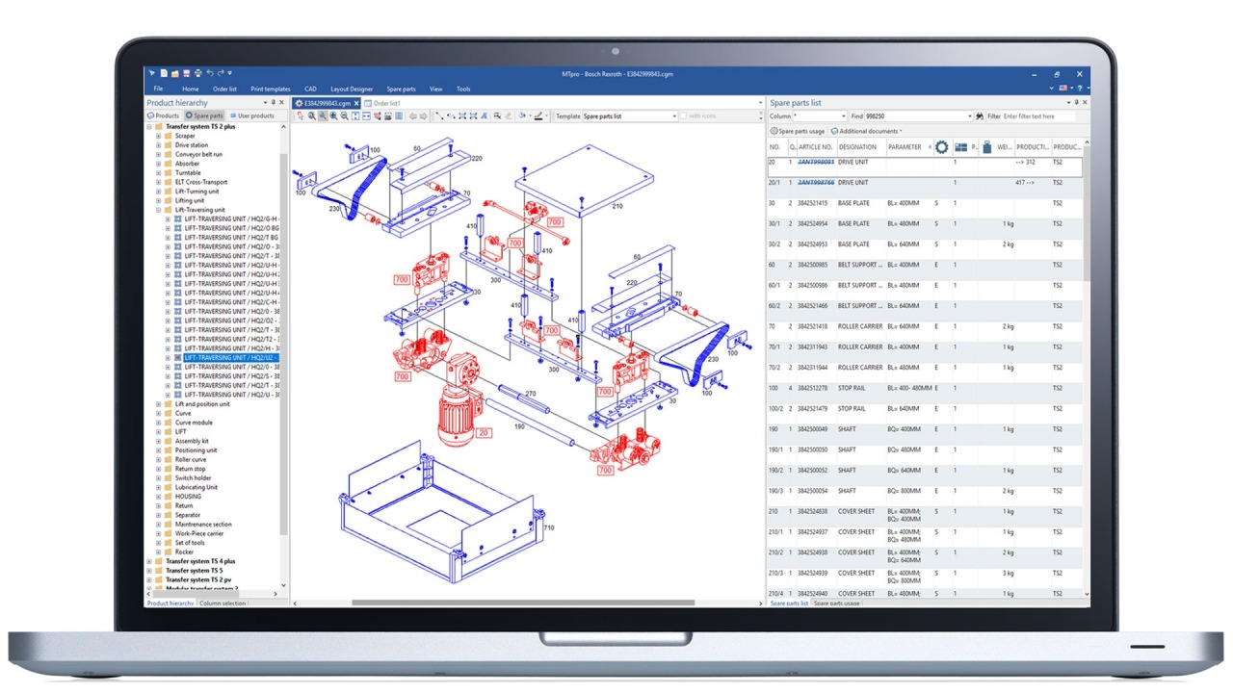1233x693 pixels.
Task: Switch to the 'Order list1' tab
Action: click(381, 103)
